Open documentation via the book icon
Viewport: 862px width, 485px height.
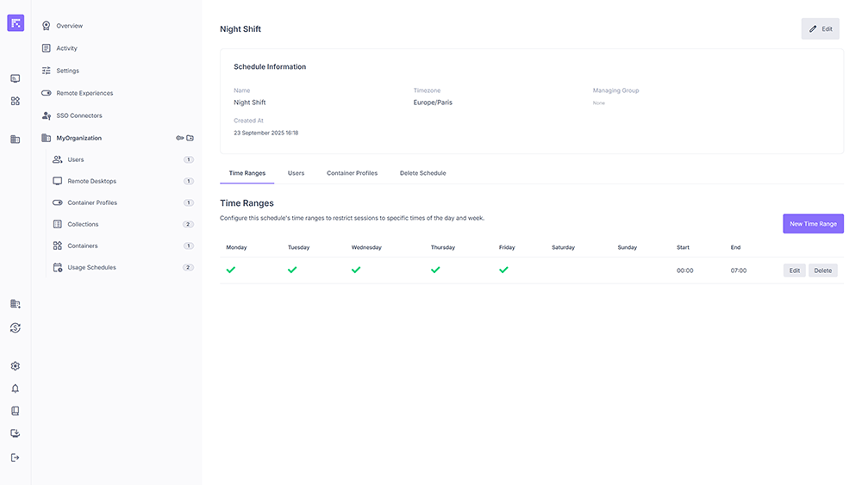click(15, 411)
